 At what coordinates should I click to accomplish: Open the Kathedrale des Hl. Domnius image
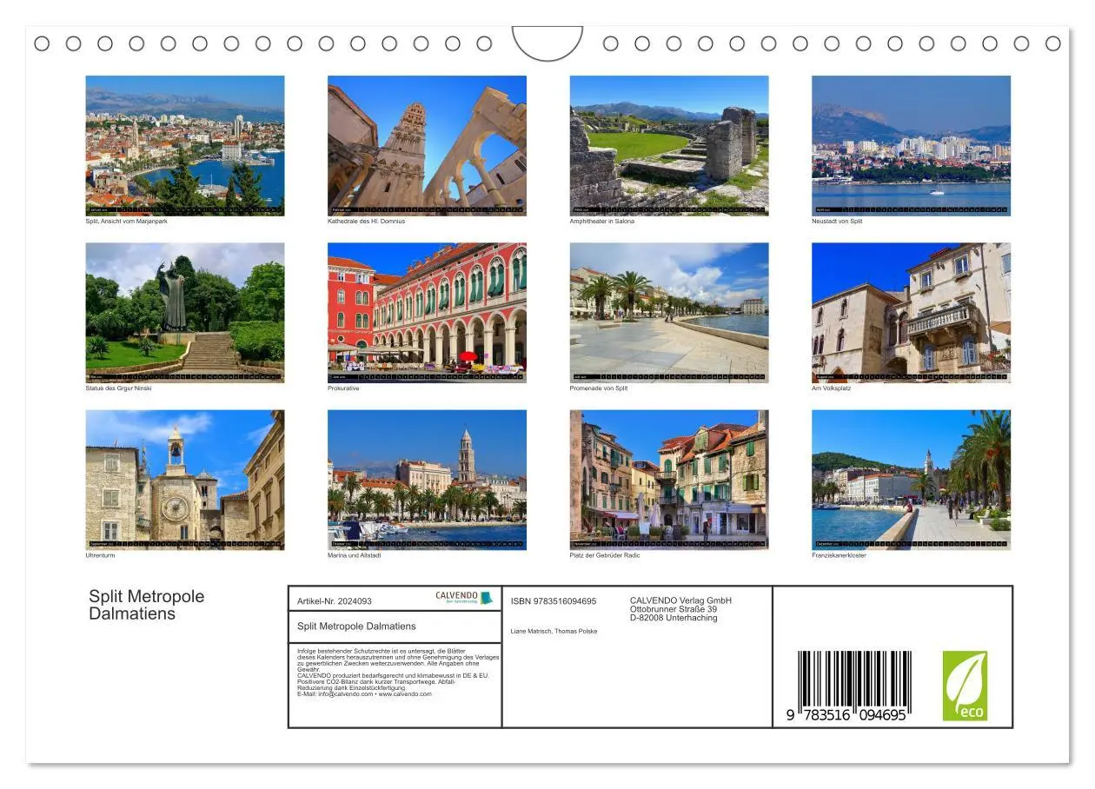click(427, 143)
